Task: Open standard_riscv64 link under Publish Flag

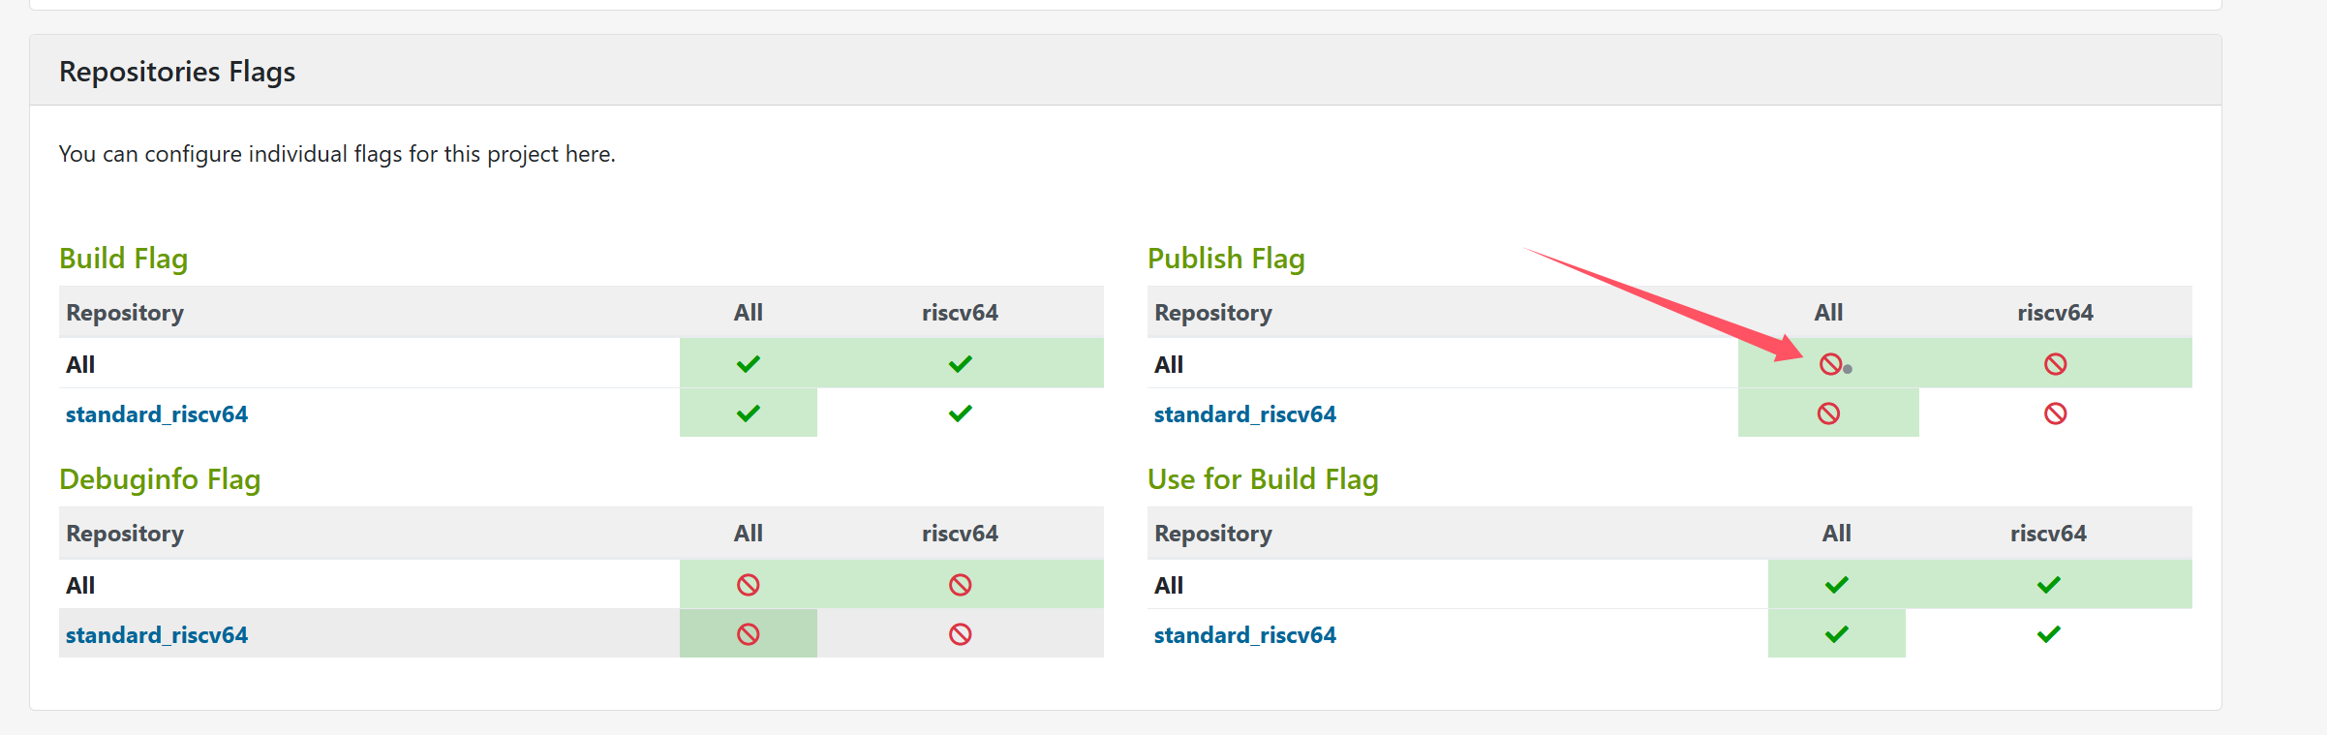Action: pyautogui.click(x=1244, y=414)
